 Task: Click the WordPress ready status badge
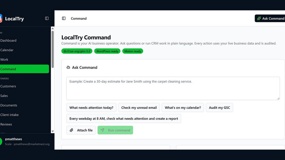point(107,51)
